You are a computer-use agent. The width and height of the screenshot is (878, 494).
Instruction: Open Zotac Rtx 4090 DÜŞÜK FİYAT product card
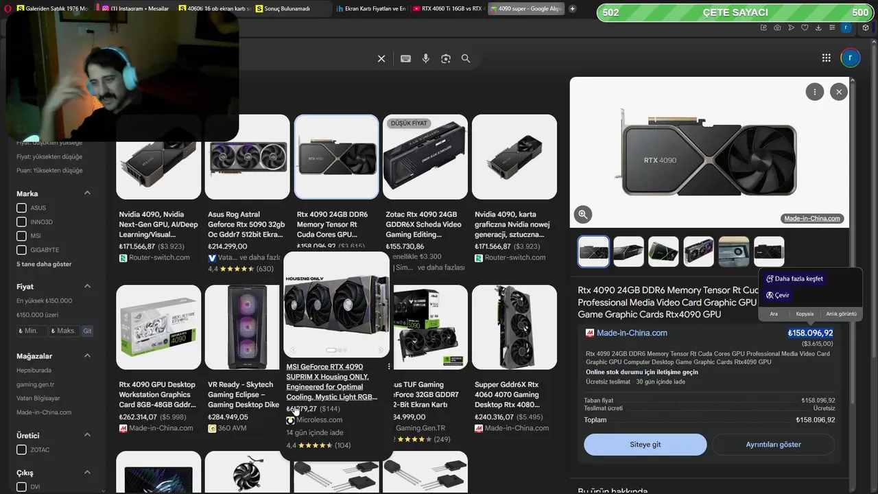click(425, 193)
